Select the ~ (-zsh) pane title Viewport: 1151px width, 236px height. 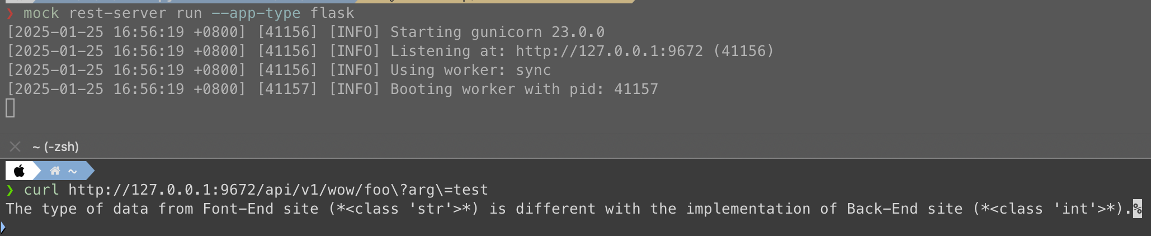(x=55, y=147)
